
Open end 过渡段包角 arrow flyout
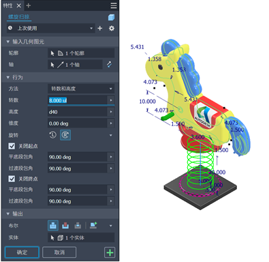[x=111, y=201]
